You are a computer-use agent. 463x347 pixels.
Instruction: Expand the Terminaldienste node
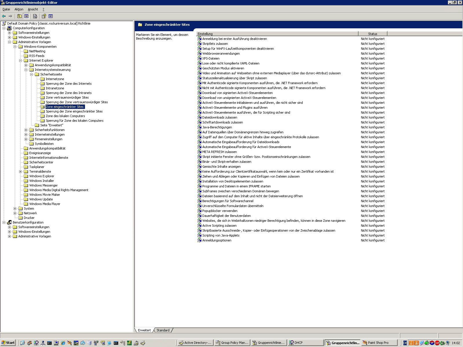[20, 171]
